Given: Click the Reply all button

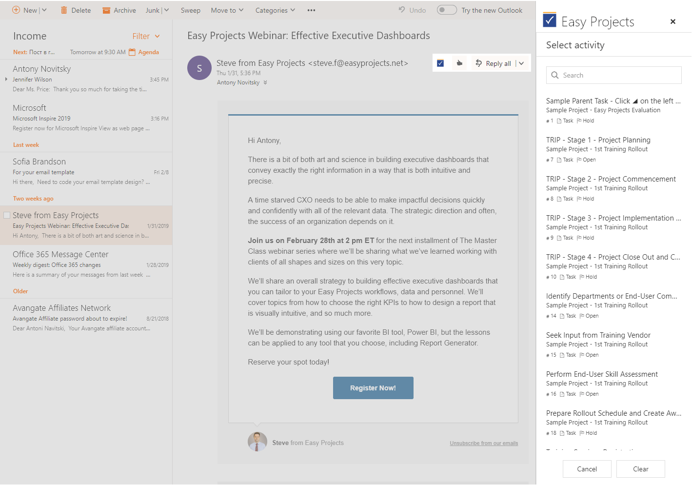Looking at the screenshot, I should click(x=493, y=63).
